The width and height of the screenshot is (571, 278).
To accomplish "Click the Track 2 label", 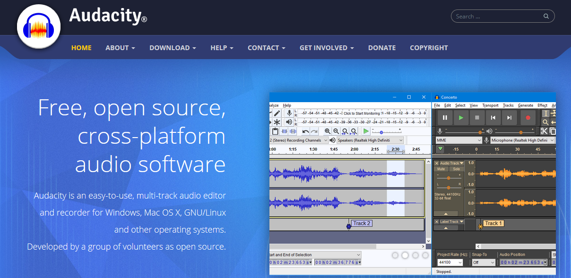I will click(x=362, y=223).
